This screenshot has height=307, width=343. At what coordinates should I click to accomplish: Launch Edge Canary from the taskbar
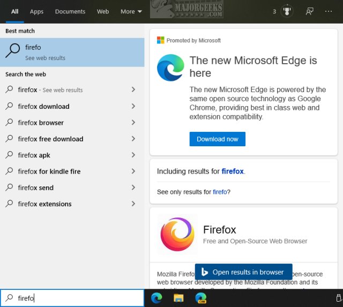click(x=200, y=298)
